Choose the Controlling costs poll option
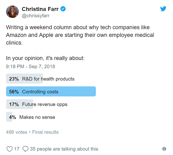Screen dimensions: 173x155 click(40, 92)
